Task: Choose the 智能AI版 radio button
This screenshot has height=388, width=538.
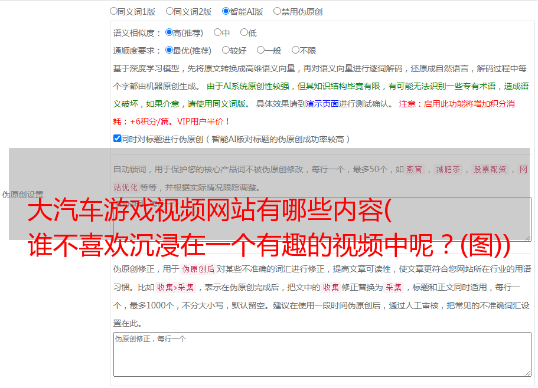Action: (226, 11)
